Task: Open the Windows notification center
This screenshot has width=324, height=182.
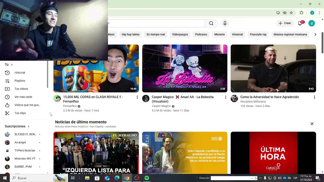Action: click(318, 178)
